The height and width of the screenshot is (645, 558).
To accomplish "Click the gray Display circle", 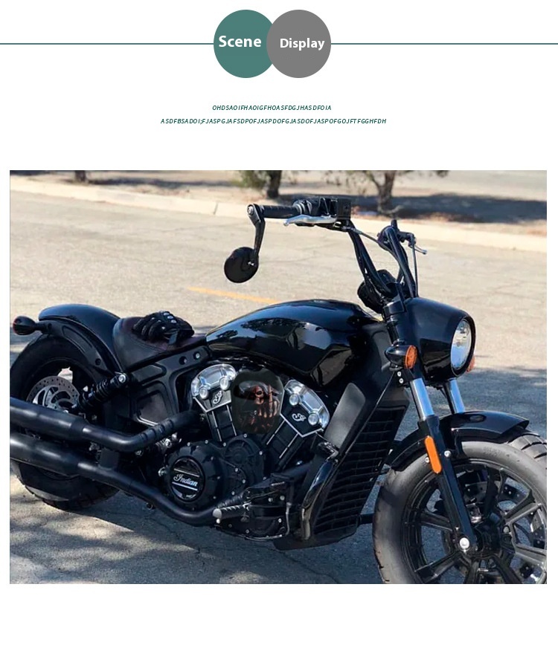I will click(x=299, y=44).
